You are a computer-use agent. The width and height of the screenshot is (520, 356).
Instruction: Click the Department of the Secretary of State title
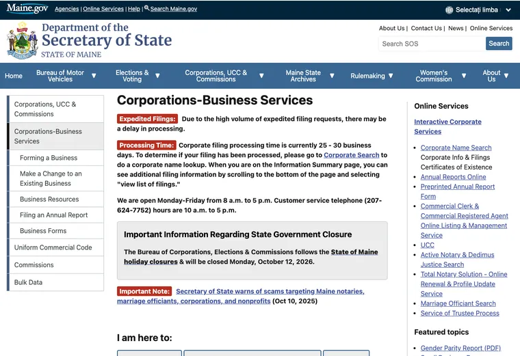[x=107, y=40]
